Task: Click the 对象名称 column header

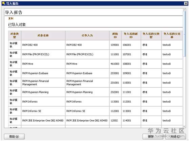Action: click(43, 35)
